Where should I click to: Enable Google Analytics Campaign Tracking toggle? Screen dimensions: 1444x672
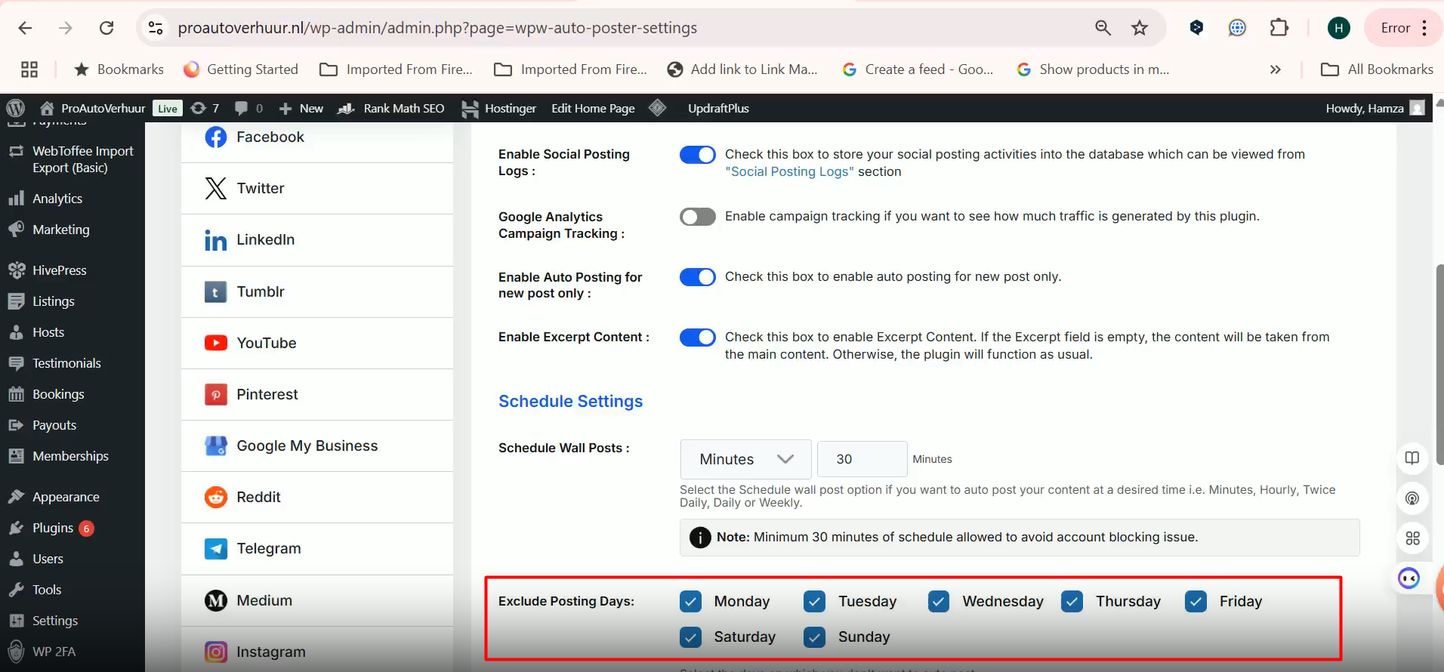click(x=697, y=217)
